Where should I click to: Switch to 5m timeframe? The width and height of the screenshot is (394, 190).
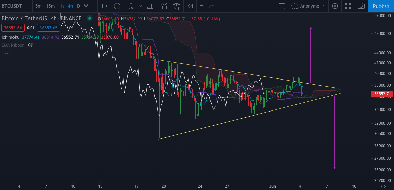[x=38, y=6]
